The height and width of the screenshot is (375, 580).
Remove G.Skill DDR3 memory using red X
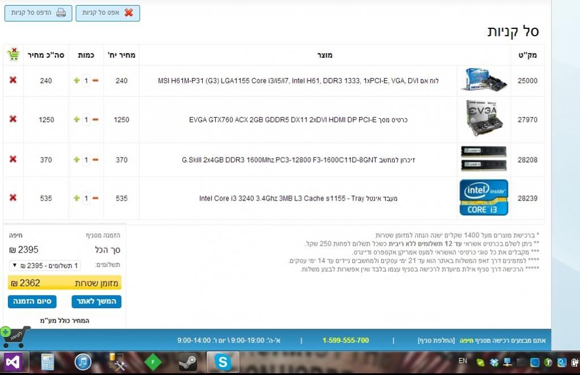point(13,159)
